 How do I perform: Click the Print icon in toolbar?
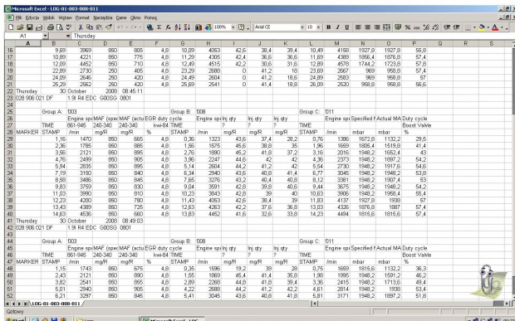click(x=51, y=27)
